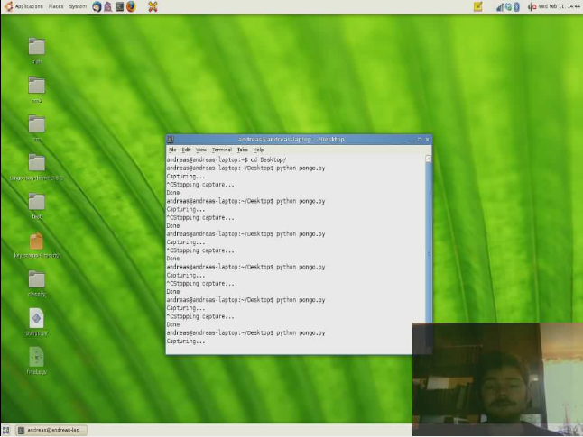Click the andreas@andreas-laptop taskbar button
Screen dimensions: 583x437
[x=51, y=431]
